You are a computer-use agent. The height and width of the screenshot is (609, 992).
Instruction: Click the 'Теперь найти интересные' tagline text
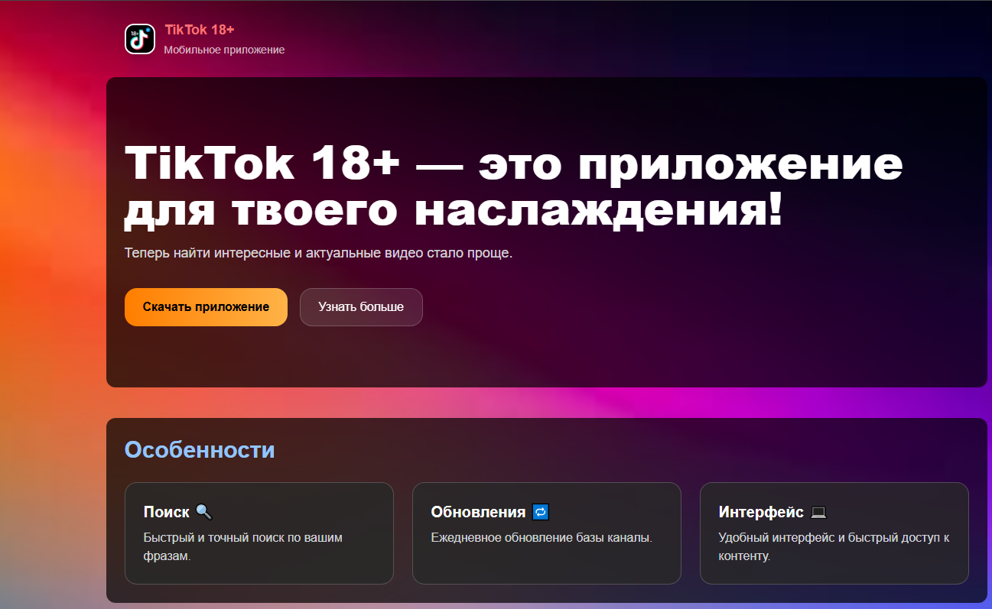[x=318, y=253]
